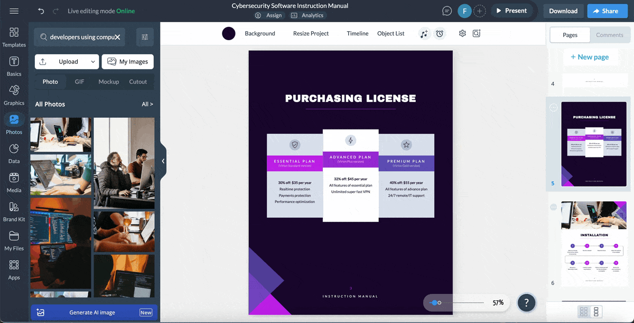Click Generate AI image button
The height and width of the screenshot is (323, 634).
click(x=92, y=312)
